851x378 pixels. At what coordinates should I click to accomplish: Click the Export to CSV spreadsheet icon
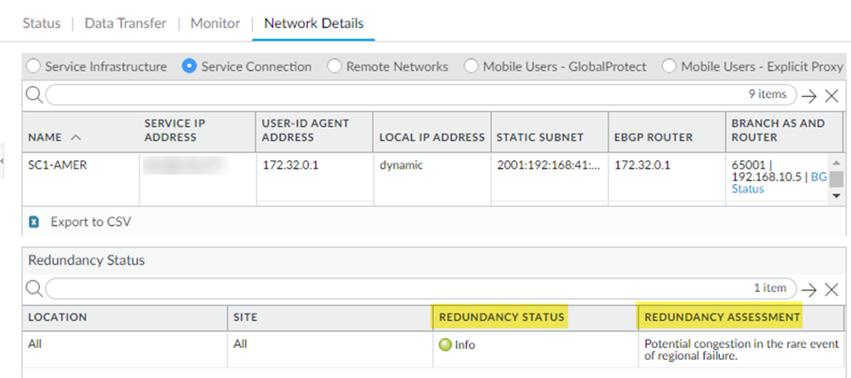pyautogui.click(x=34, y=222)
